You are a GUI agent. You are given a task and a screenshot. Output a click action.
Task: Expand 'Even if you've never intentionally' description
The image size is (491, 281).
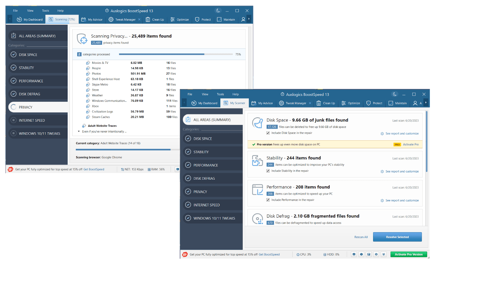[79, 131]
